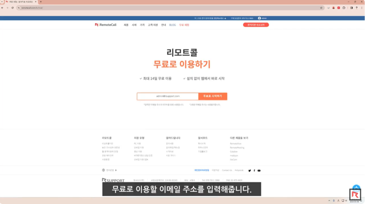Open the Twitter social icon
Image resolution: width=365 pixels, height=204 pixels.
[249, 170]
